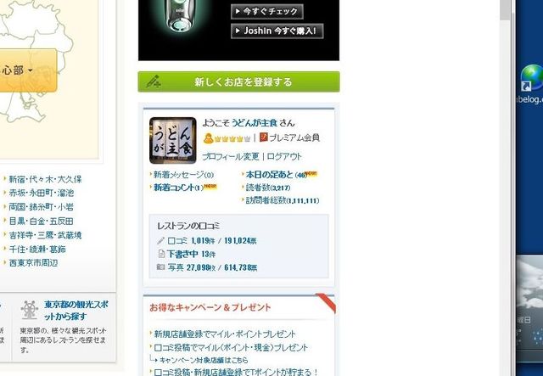Click the browser vertical scrollbar thumb
The image size is (543, 376).
[x=505, y=9]
